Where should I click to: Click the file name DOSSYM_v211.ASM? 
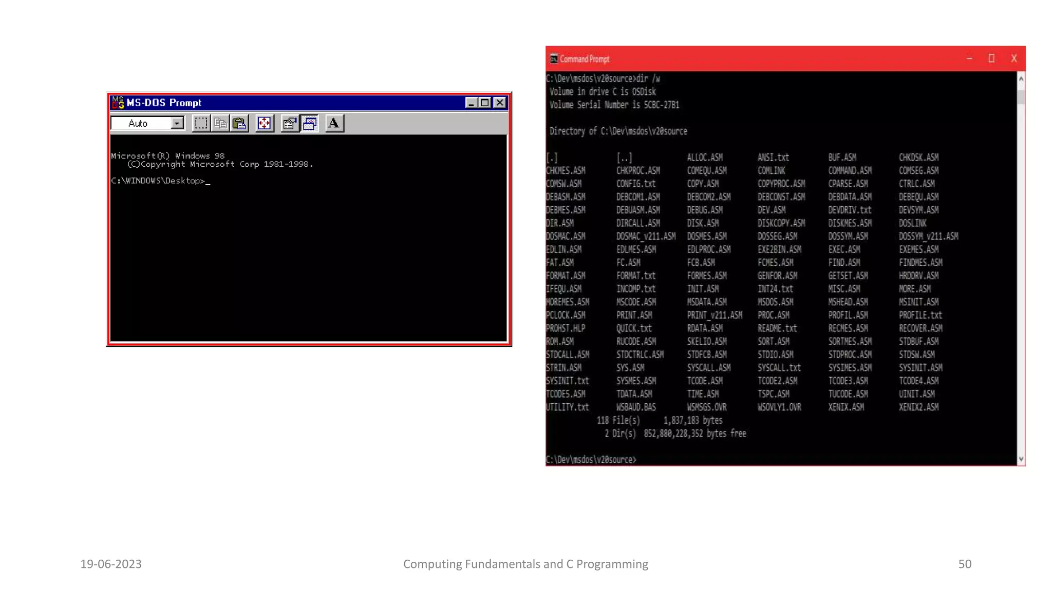928,237
